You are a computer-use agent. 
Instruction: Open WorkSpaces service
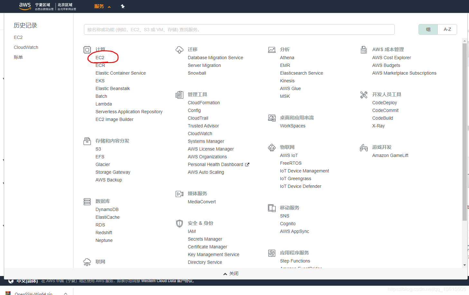pyautogui.click(x=293, y=126)
